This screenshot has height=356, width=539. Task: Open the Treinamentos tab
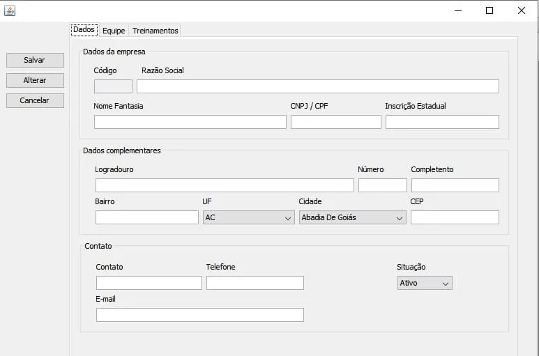click(x=155, y=31)
